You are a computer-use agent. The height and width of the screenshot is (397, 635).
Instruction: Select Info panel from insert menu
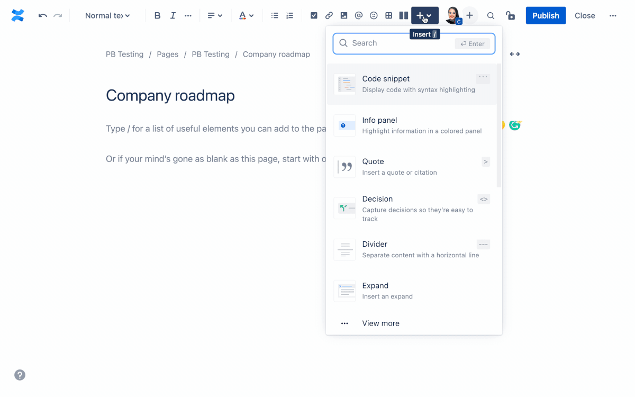[x=412, y=125]
